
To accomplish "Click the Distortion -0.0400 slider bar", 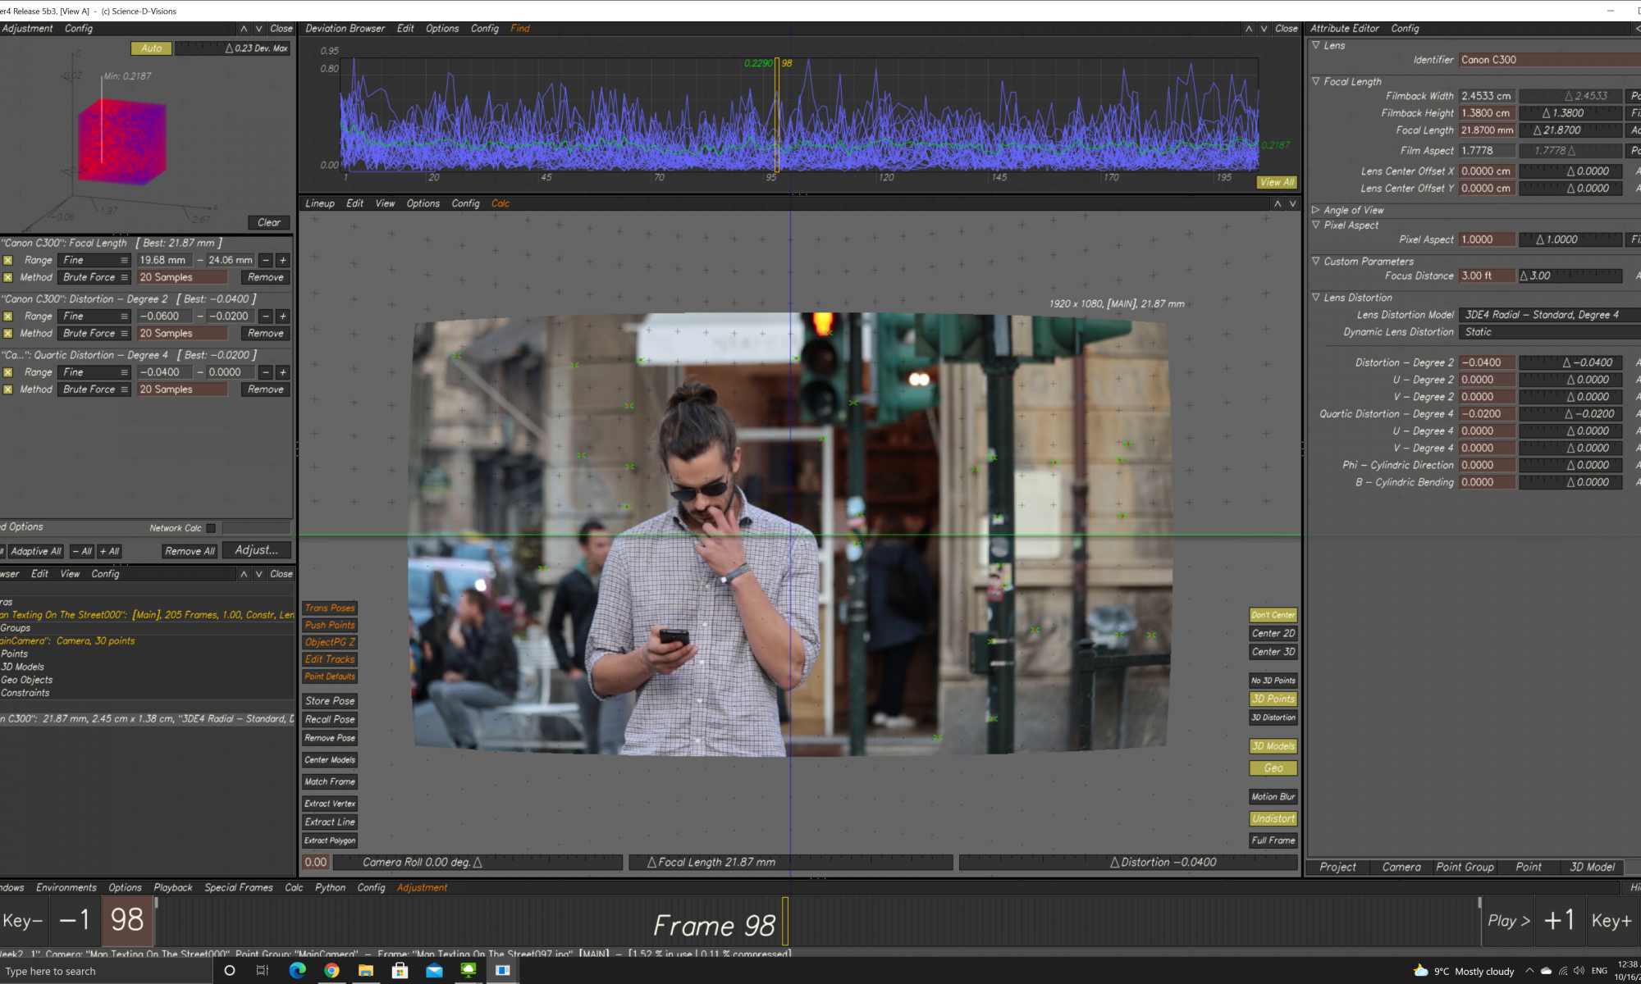I will tap(1128, 863).
